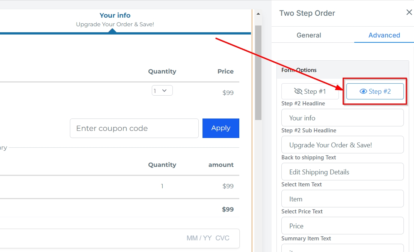
Task: Show Step #1 with crossed-eye toggle
Action: coord(310,91)
